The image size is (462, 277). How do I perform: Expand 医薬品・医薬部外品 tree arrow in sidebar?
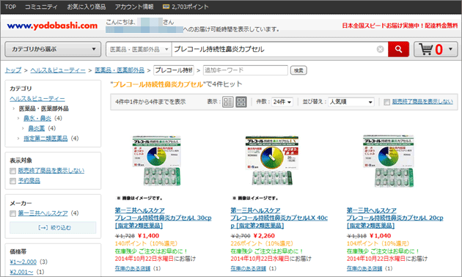[13, 108]
